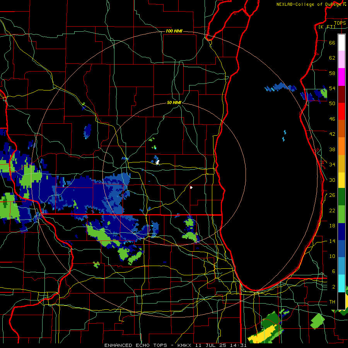Viewport: 348px width, 348px height.
Task: Click the 10 legend value
Action: pyautogui.click(x=332, y=256)
